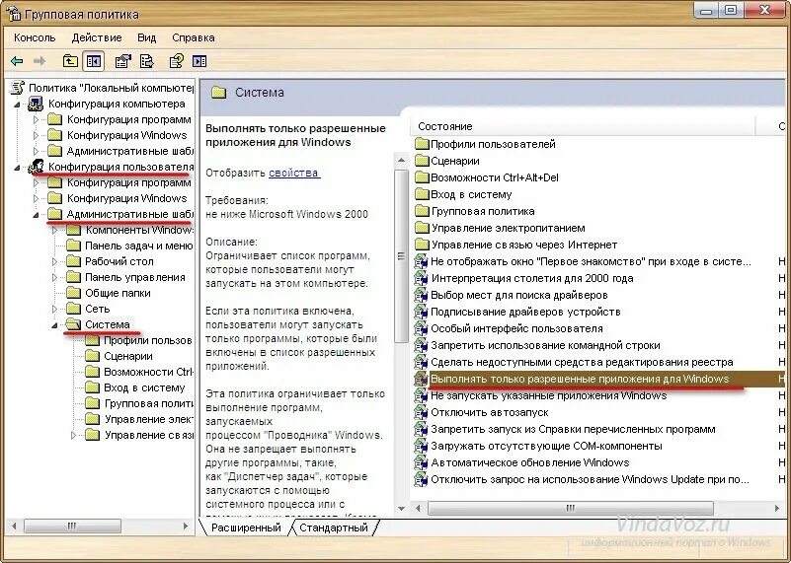Click the policy list scroll right arrow

pos(777,508)
